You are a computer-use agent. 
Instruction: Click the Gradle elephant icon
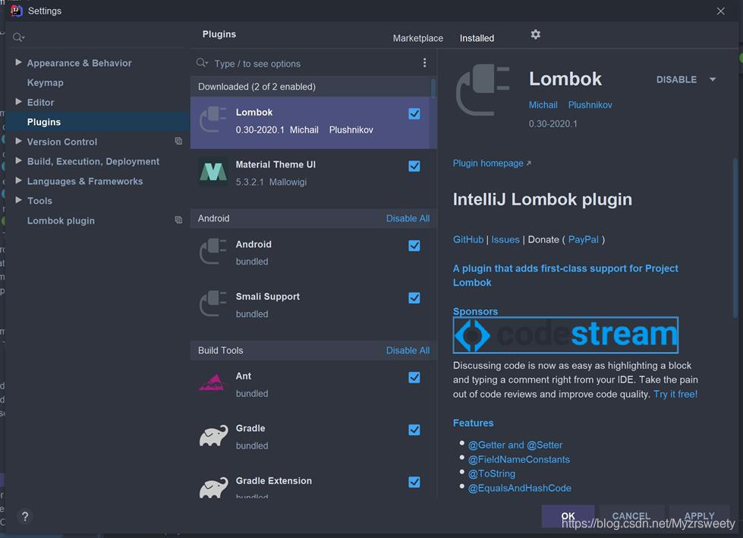point(213,436)
